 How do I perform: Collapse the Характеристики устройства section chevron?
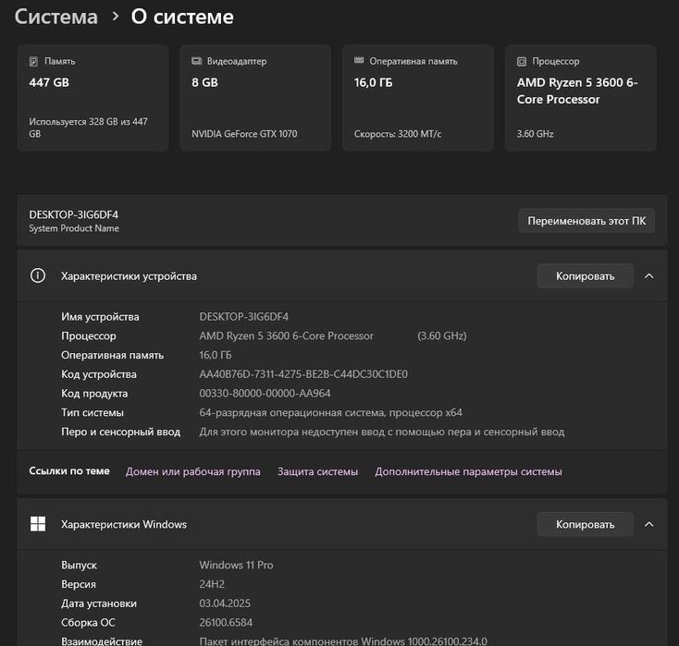[x=648, y=275]
